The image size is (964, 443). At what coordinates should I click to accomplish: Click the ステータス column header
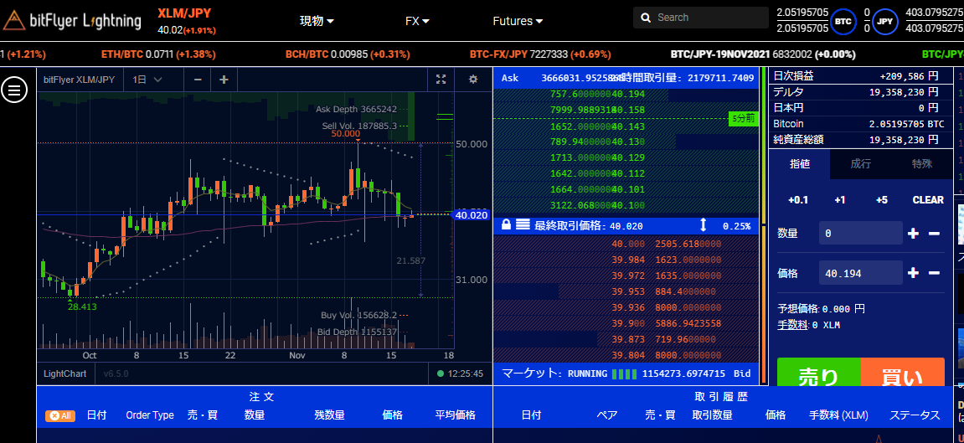click(x=915, y=415)
